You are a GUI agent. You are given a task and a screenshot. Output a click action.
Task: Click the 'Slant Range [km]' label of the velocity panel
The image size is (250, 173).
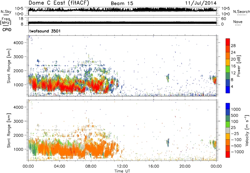(x=9, y=130)
